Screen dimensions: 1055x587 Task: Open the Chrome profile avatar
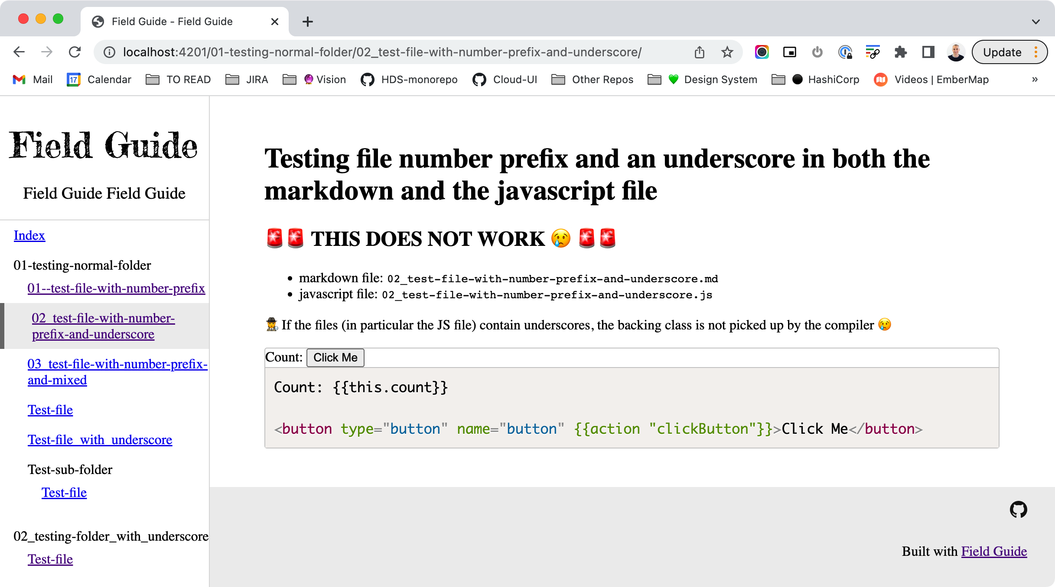click(x=956, y=52)
